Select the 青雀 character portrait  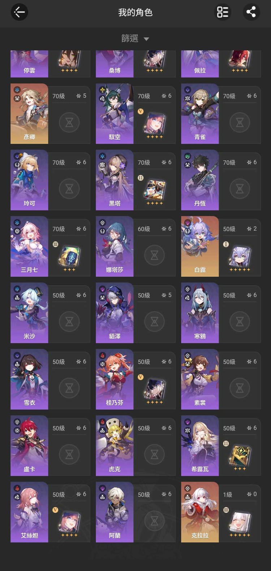(x=200, y=114)
